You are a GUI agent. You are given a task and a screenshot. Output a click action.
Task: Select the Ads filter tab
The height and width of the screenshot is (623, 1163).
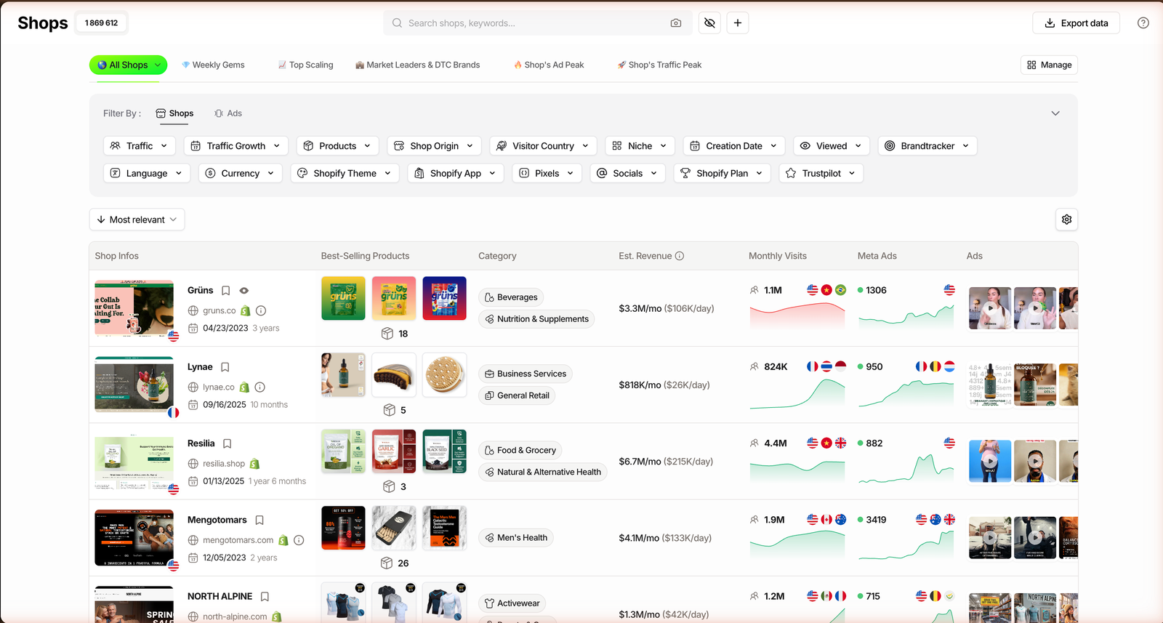[x=228, y=113]
